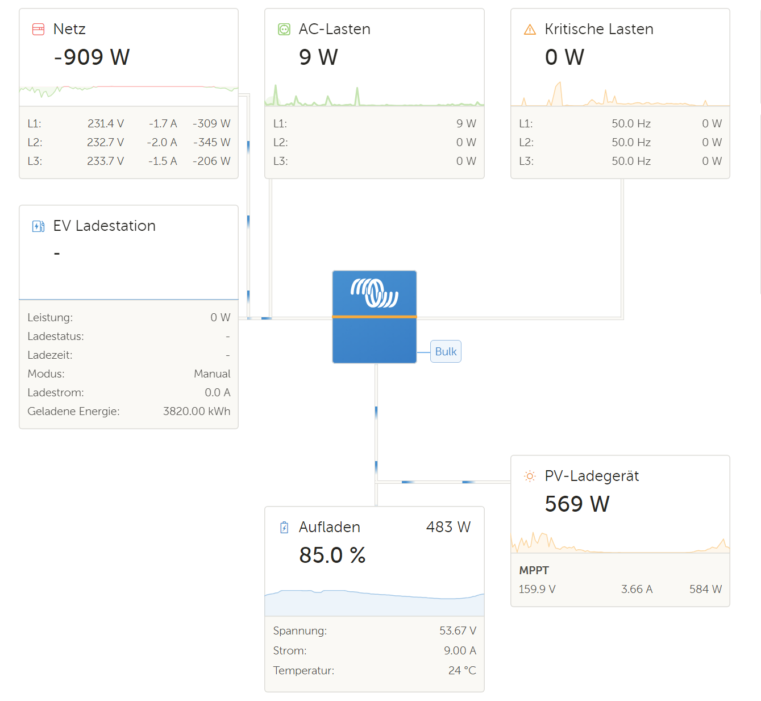The height and width of the screenshot is (701, 761).
Task: Click the -345 W L2 grid power
Action: coord(211,142)
